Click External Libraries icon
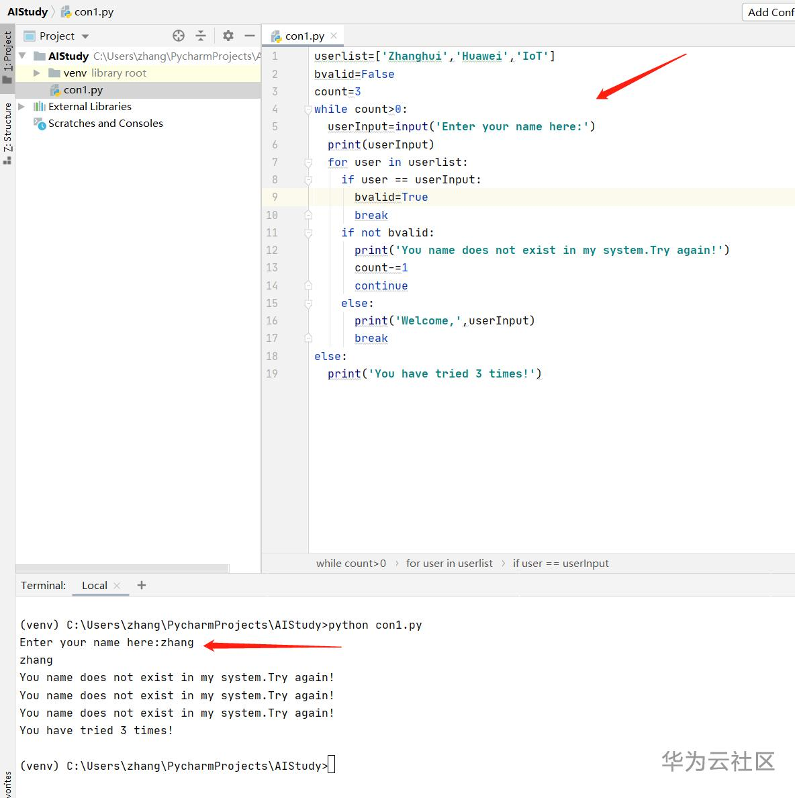The width and height of the screenshot is (795, 798). [x=39, y=106]
